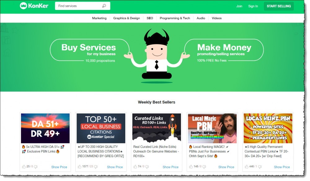Screen dimensions: 310x181
Task: Click the KonKer logo icon
Action: tap(23, 6)
